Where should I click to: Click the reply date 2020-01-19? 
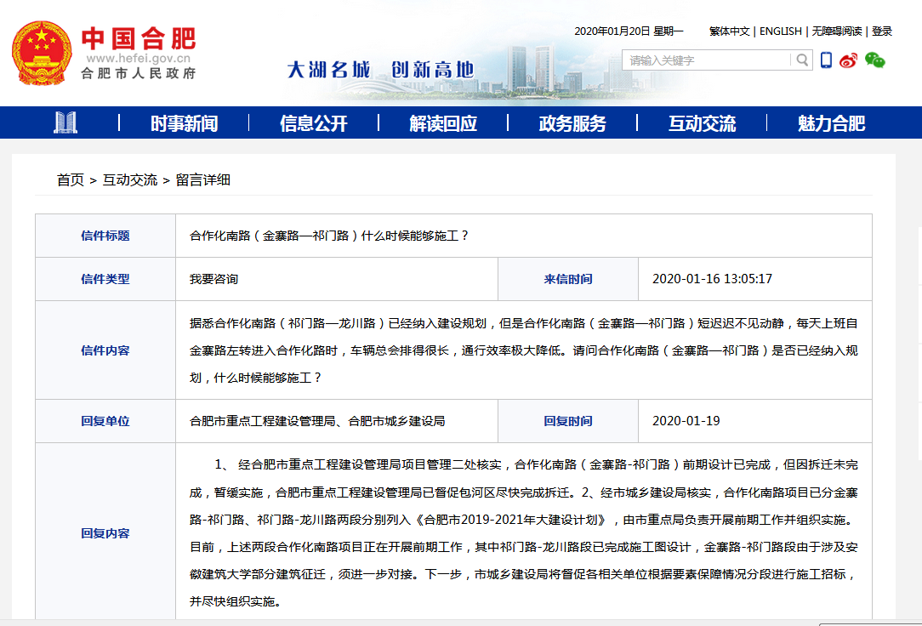click(x=686, y=421)
